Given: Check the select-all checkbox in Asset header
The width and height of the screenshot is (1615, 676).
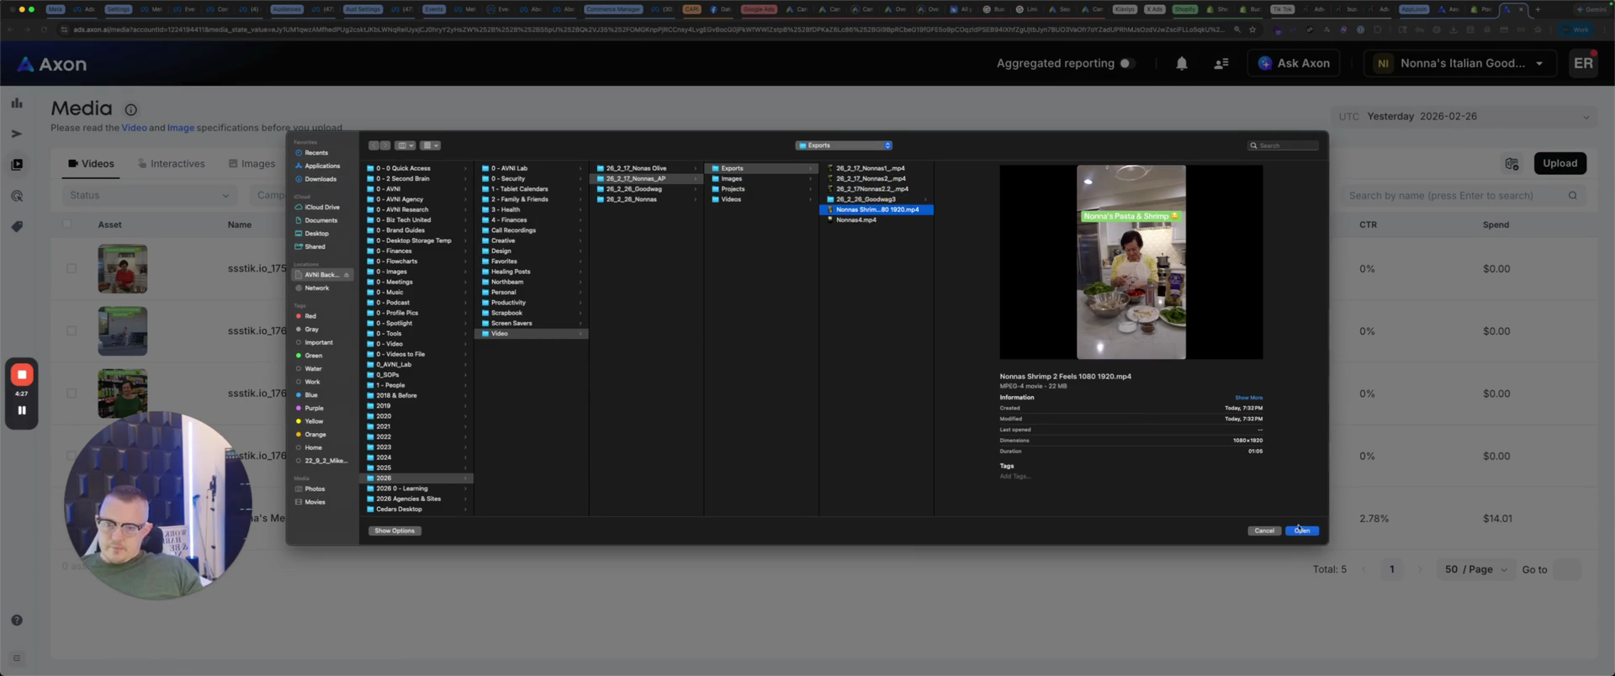Looking at the screenshot, I should [67, 224].
